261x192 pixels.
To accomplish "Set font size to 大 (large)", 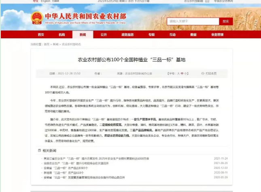I will tap(177, 73).
